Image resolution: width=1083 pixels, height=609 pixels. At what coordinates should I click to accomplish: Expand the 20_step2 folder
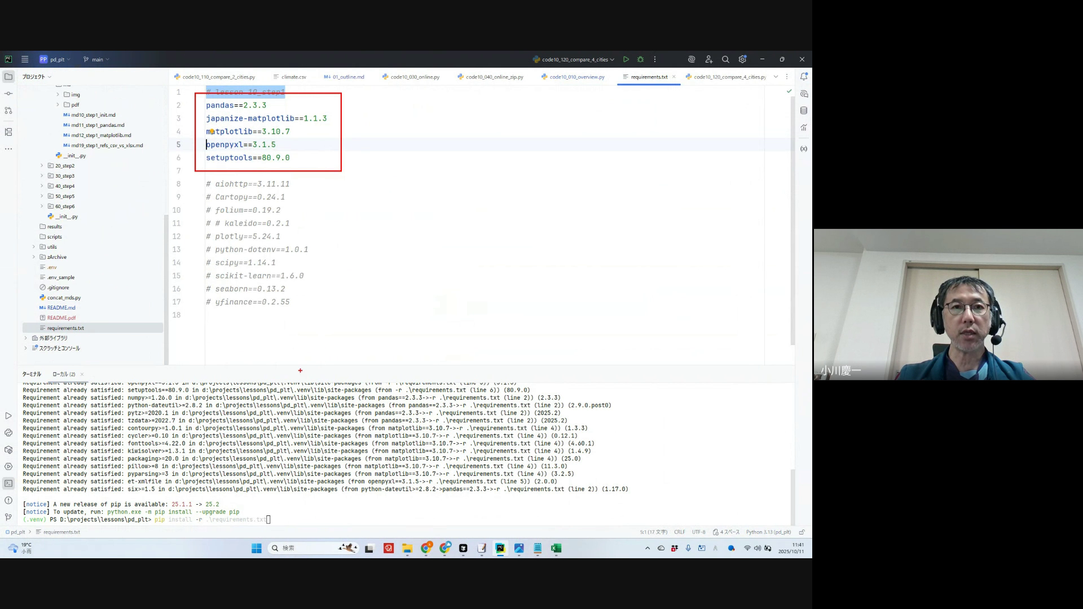click(x=42, y=166)
